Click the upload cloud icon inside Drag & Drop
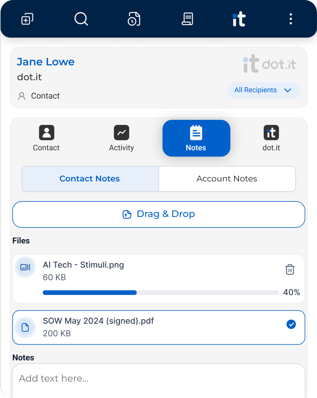This screenshot has width=317, height=398. tap(126, 214)
